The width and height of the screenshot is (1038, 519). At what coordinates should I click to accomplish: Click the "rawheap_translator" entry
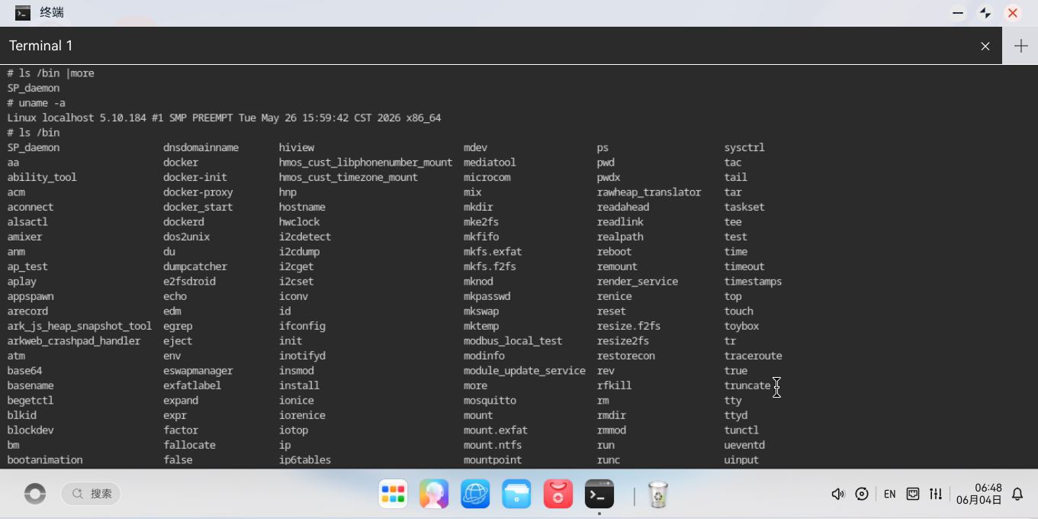649,192
